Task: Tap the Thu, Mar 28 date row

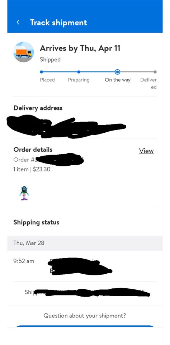Action: point(85,243)
